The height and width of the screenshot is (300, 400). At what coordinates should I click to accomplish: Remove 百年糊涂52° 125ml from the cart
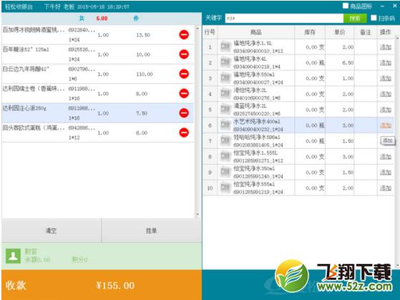[x=184, y=54]
